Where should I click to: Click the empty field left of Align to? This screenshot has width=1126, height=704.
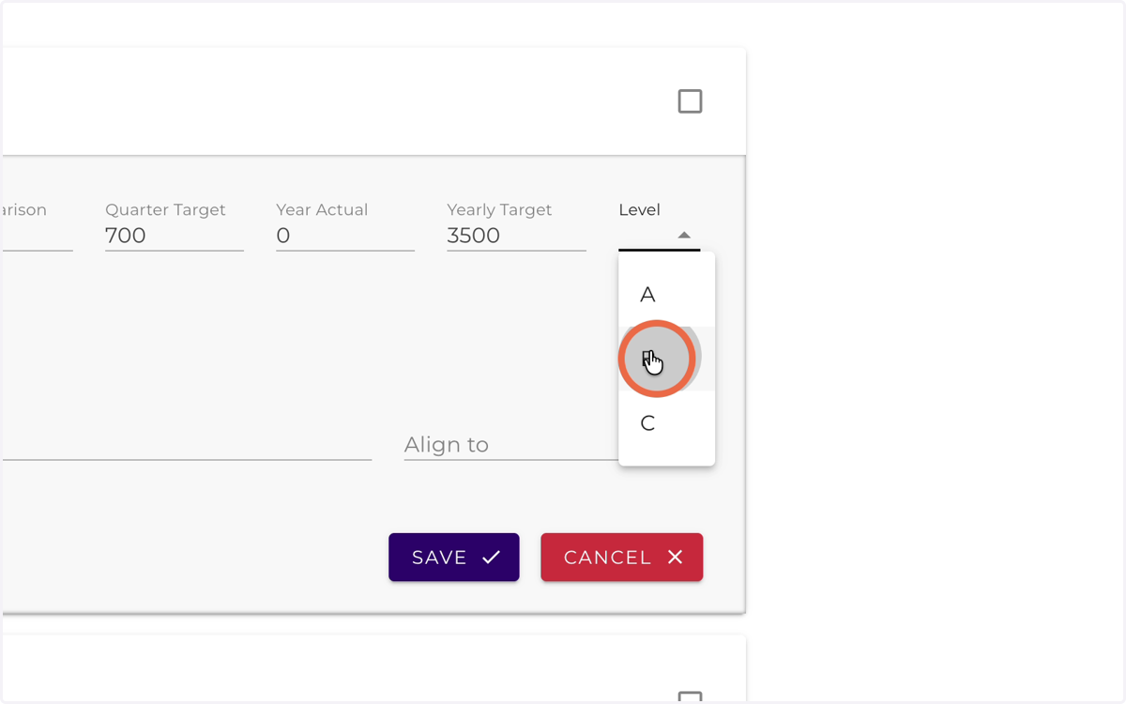[188, 445]
